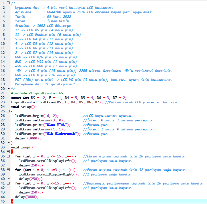Place cursor on '#include <LiquidCrystal.h>'
This screenshot has width=207, height=204.
click(37, 93)
